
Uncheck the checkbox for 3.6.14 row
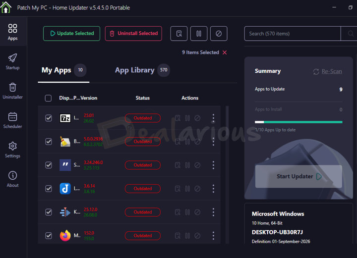click(49, 189)
